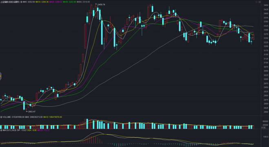Click the small fullscreen icon at top right
Viewport: 269px width, 147px height.
click(260, 2)
